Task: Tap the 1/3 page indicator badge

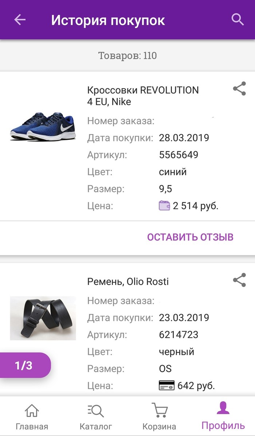Action: coord(24,365)
